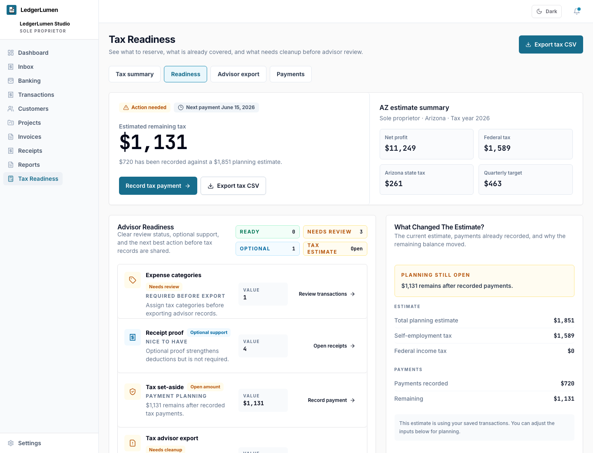This screenshot has height=453, width=593.
Task: Open the Advisor export tab
Action: [238, 74]
